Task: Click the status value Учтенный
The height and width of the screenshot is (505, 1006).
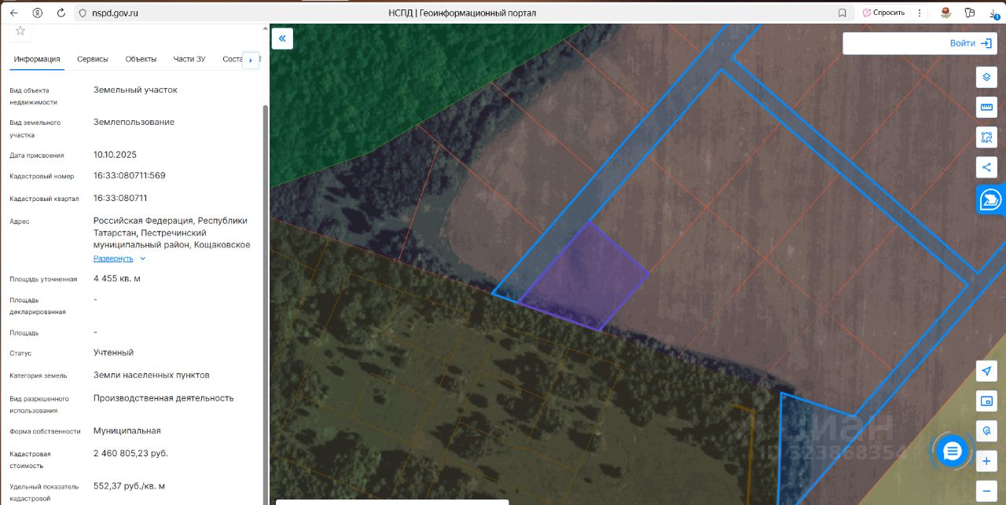Action: [113, 353]
